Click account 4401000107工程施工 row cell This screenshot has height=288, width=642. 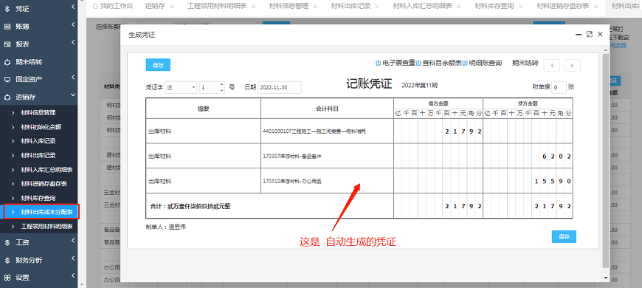tap(327, 131)
